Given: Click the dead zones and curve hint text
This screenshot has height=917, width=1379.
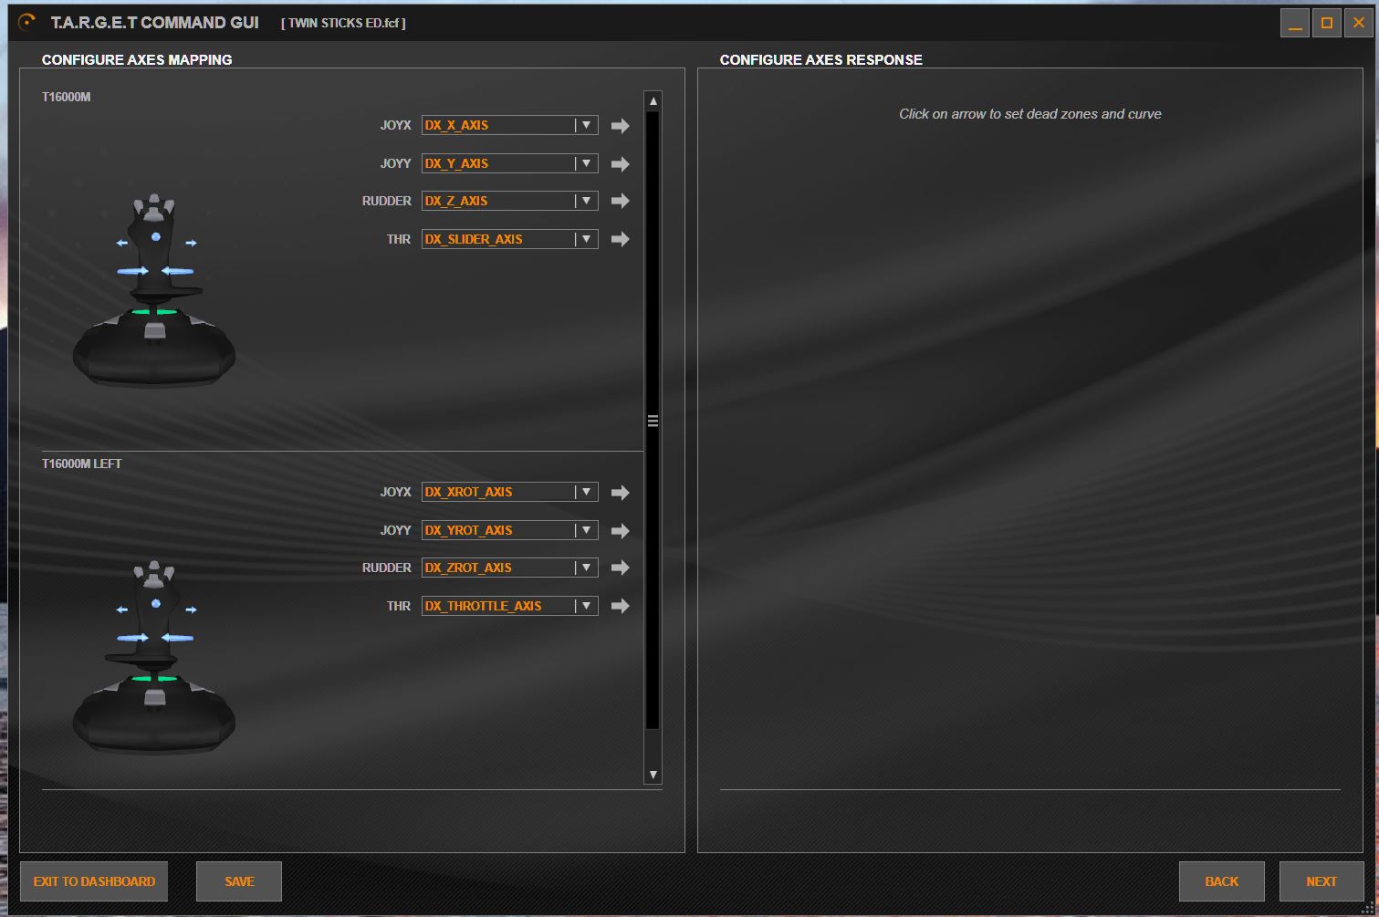Looking at the screenshot, I should pyautogui.click(x=1029, y=114).
